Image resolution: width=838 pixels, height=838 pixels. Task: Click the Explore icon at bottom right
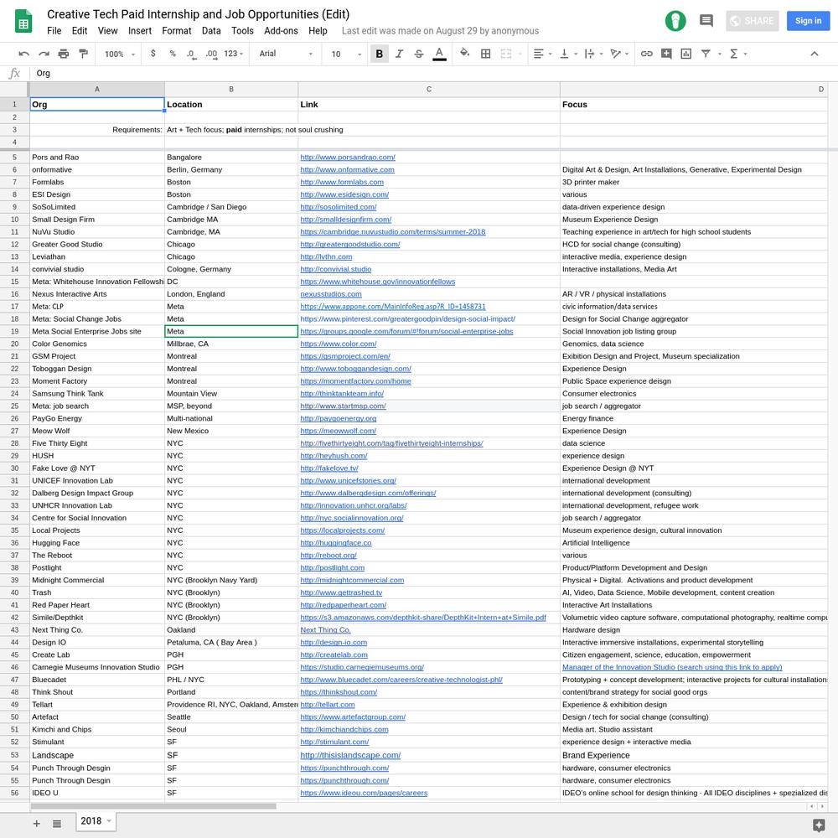(x=819, y=825)
